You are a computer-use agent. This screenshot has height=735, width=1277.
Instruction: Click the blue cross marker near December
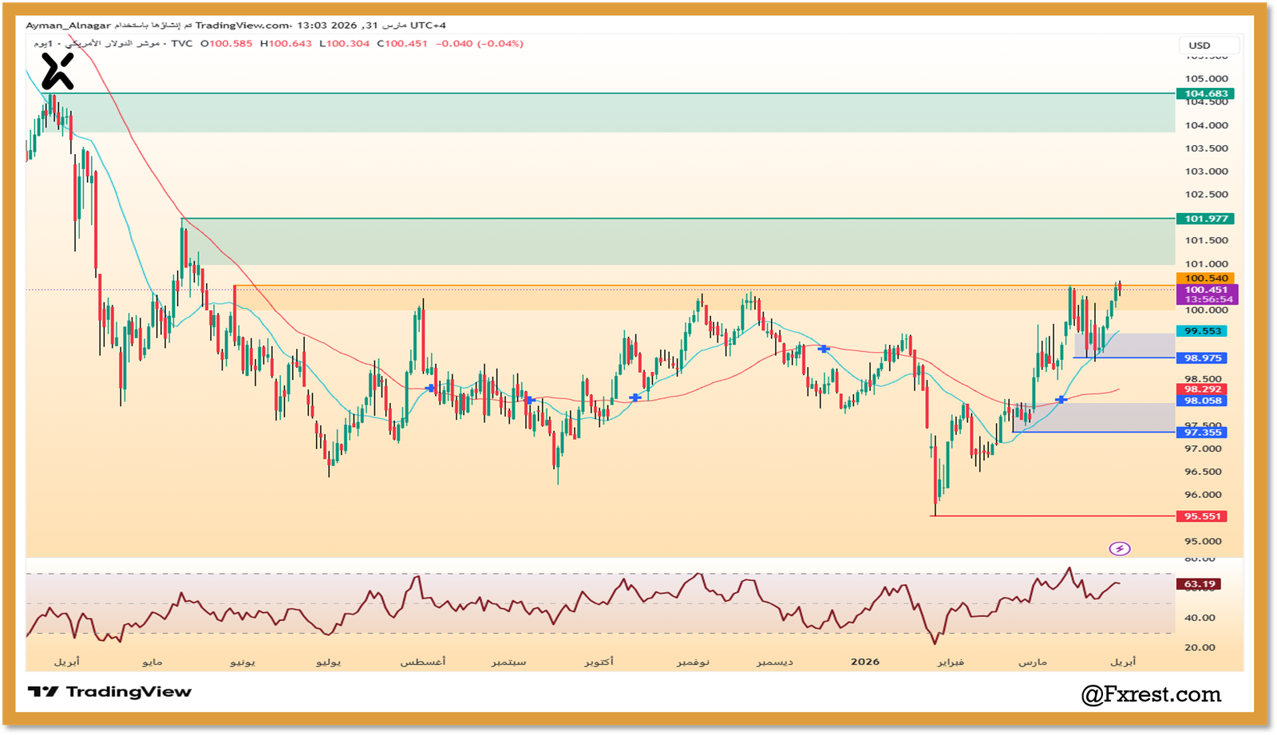click(824, 349)
